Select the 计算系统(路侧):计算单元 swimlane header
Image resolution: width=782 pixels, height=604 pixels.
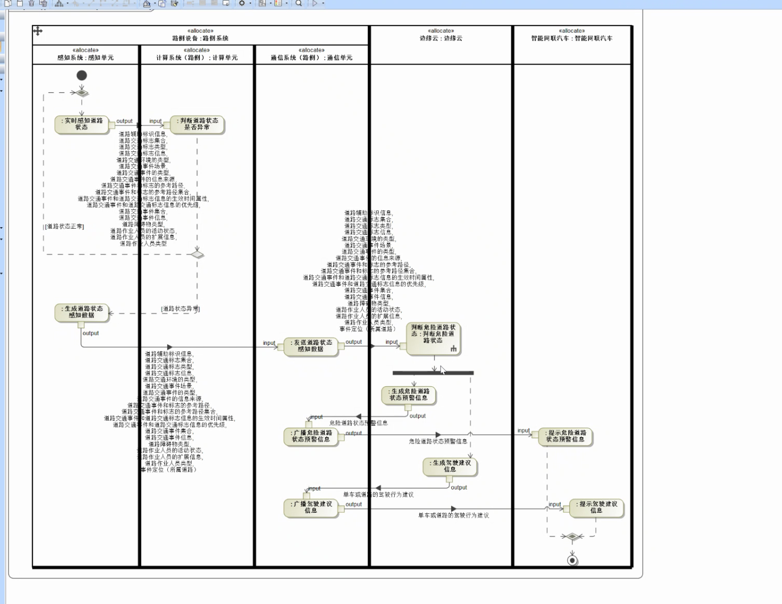tap(197, 54)
